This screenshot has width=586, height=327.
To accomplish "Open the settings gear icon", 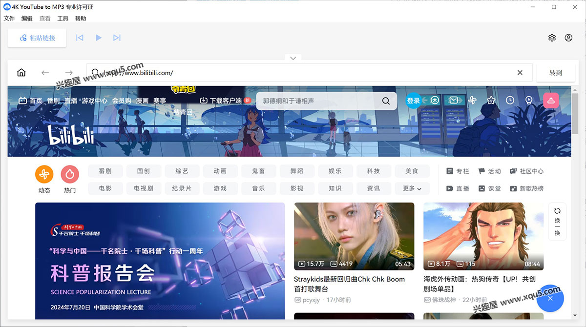I will (552, 38).
